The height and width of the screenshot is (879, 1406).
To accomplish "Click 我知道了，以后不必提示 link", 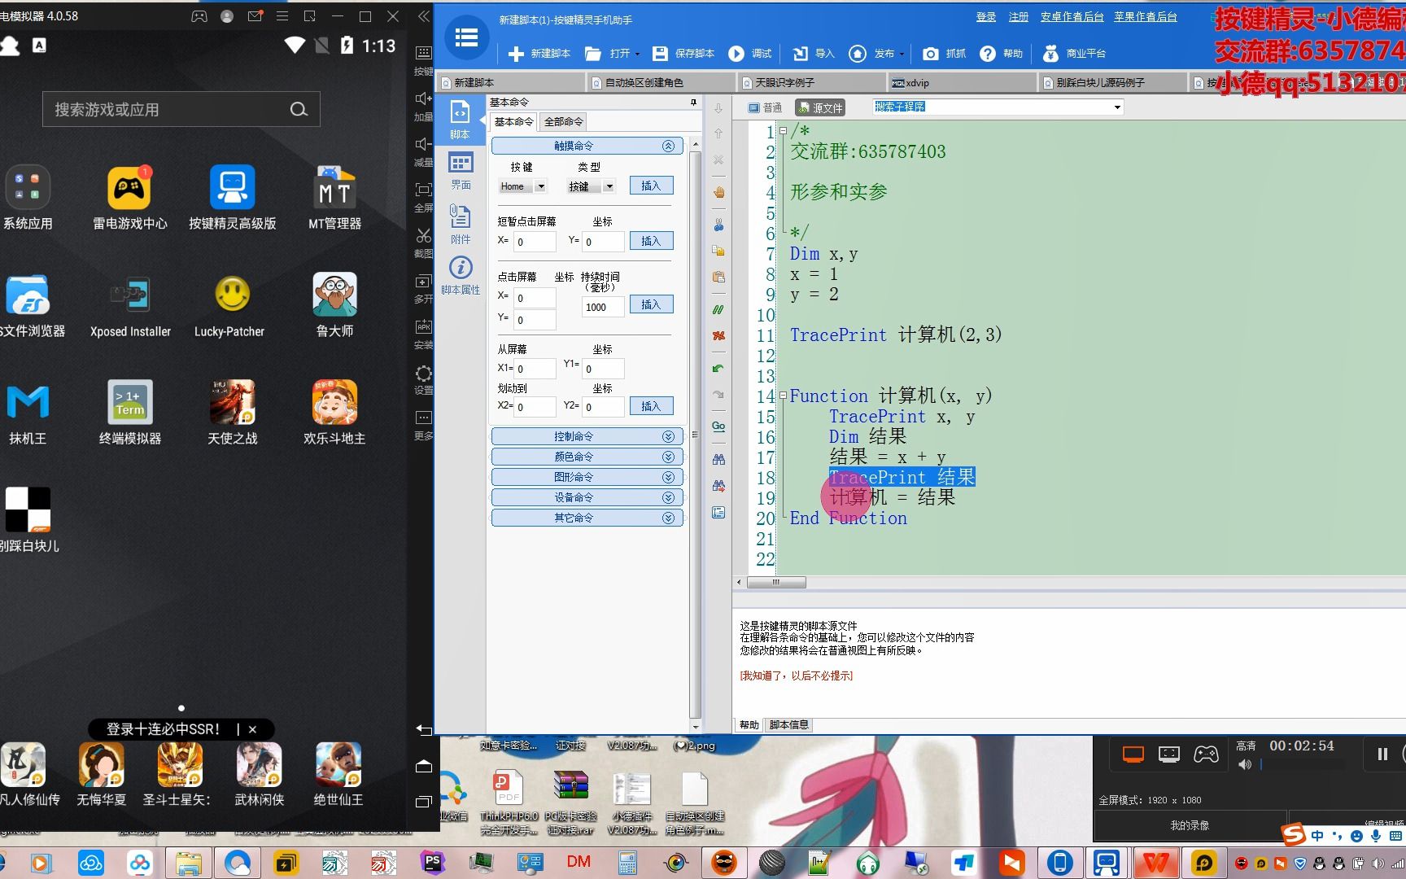I will [x=796, y=676].
